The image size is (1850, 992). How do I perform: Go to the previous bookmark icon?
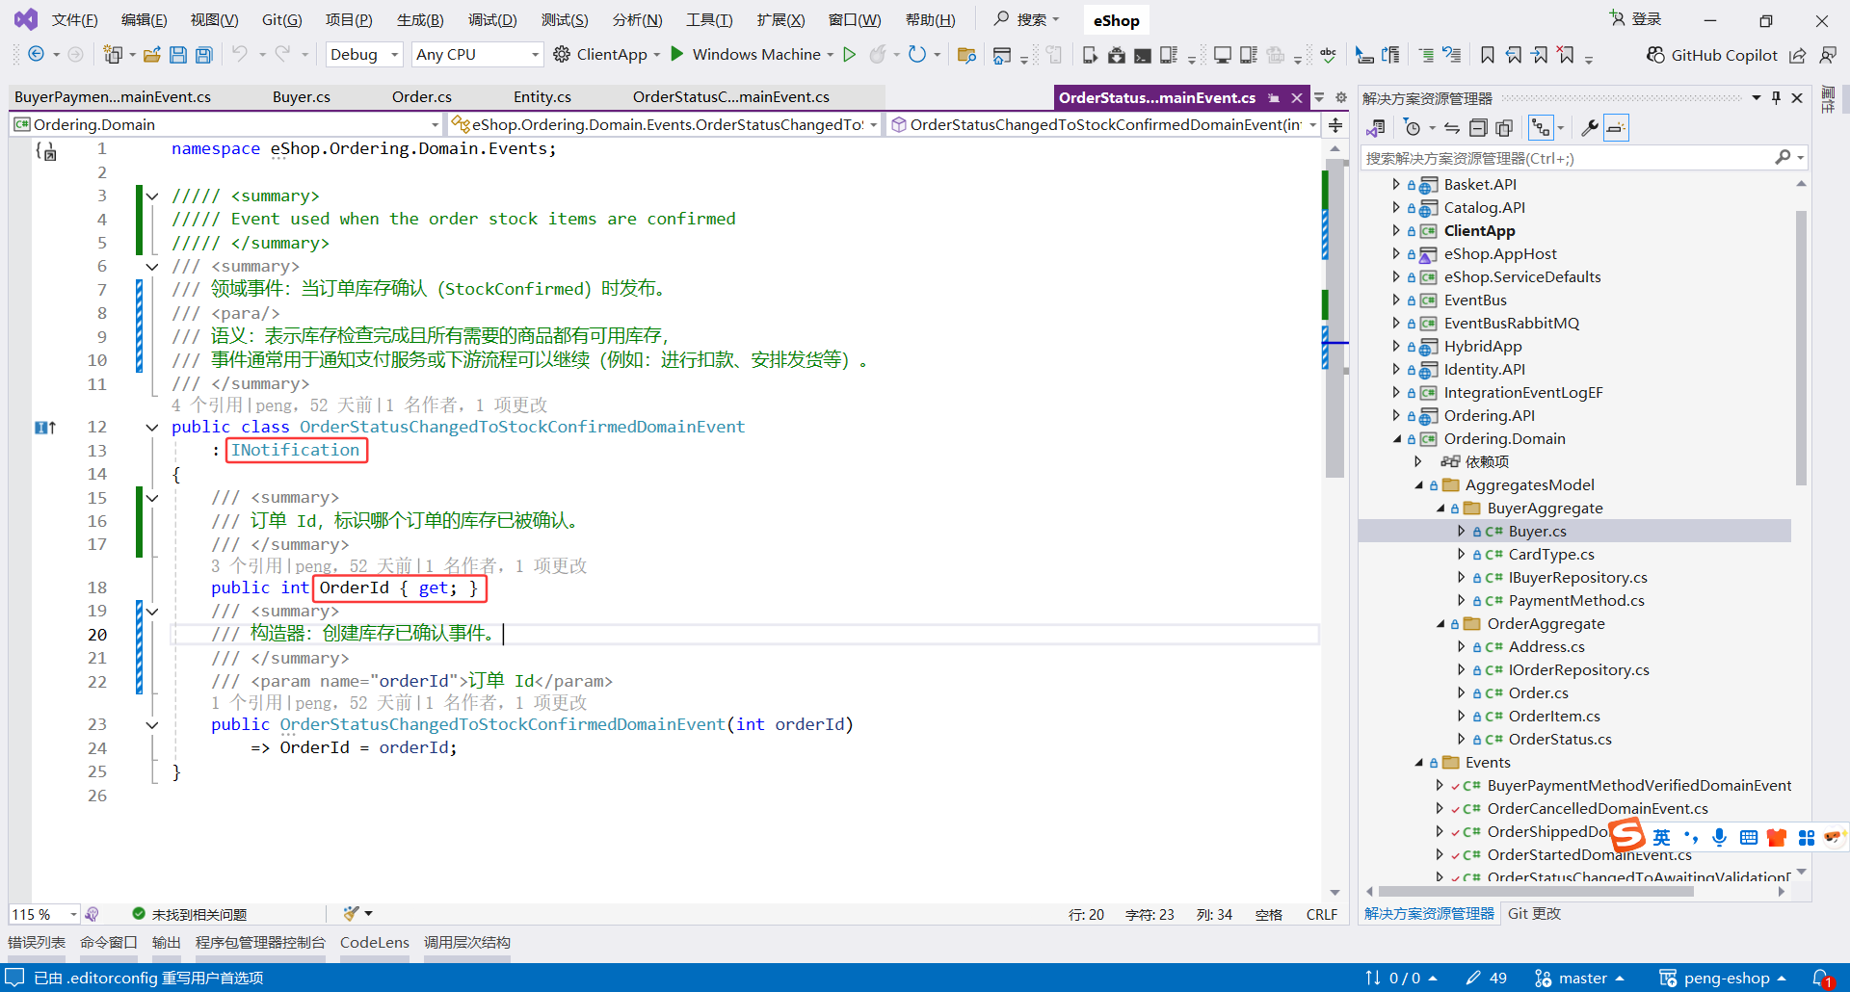(x=1514, y=55)
